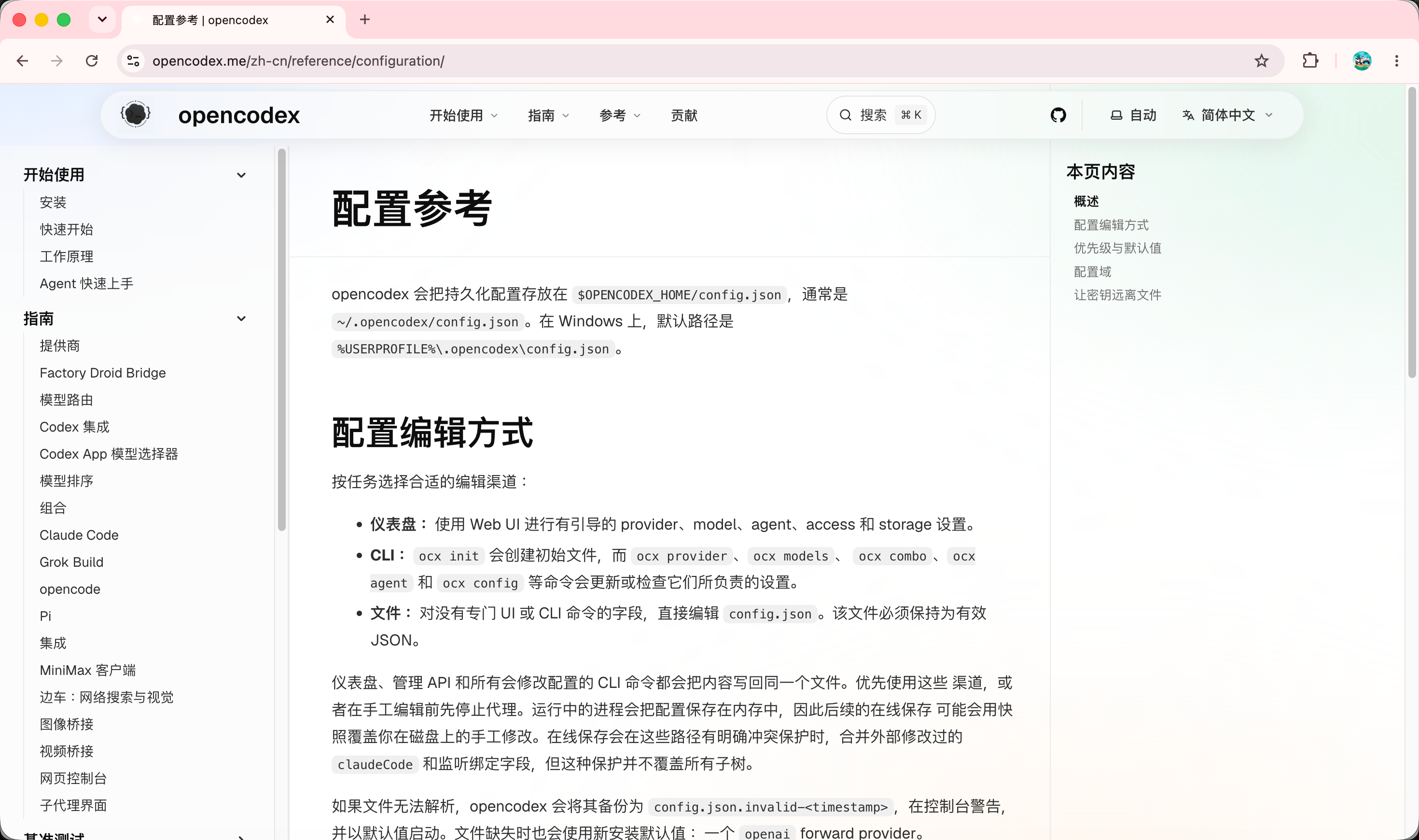
Task: Open the Chrome profile avatar
Action: point(1362,60)
